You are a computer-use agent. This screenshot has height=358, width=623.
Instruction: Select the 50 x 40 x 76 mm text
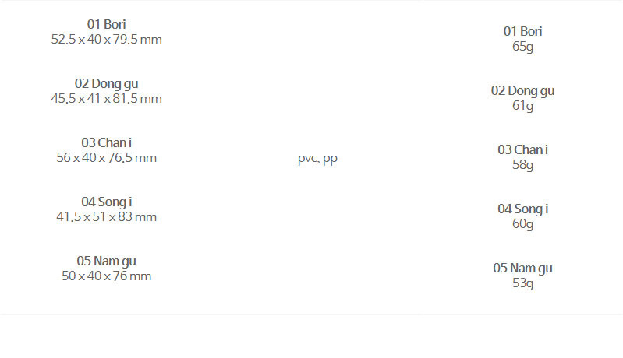[x=106, y=276]
